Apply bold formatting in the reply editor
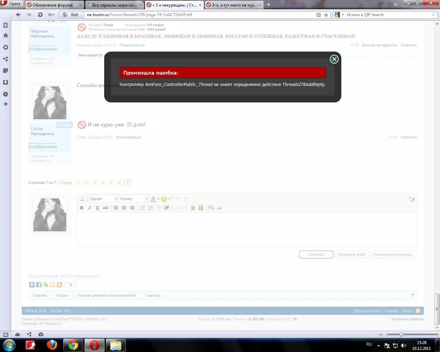The height and width of the screenshot is (352, 440). pyautogui.click(x=82, y=208)
